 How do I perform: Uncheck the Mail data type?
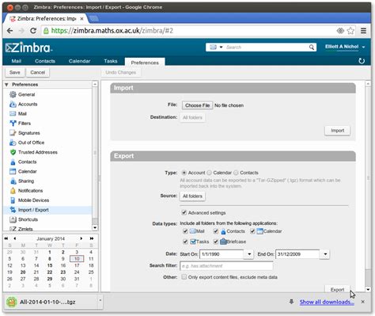click(x=185, y=231)
